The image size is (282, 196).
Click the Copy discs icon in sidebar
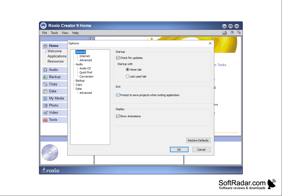pos(45,84)
